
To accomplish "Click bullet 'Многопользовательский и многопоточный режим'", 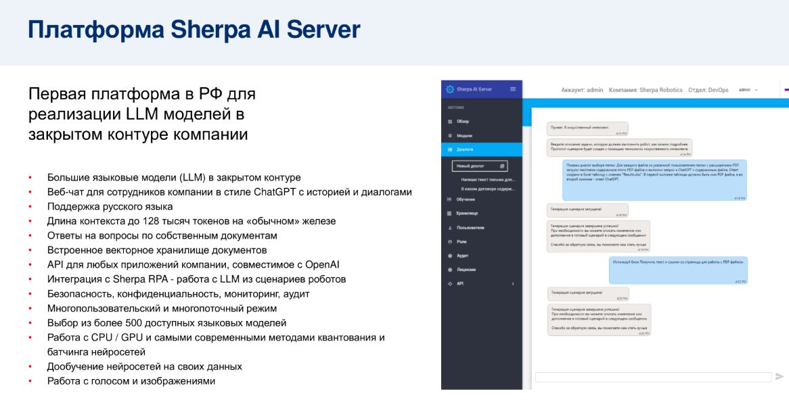I will pos(162,308).
